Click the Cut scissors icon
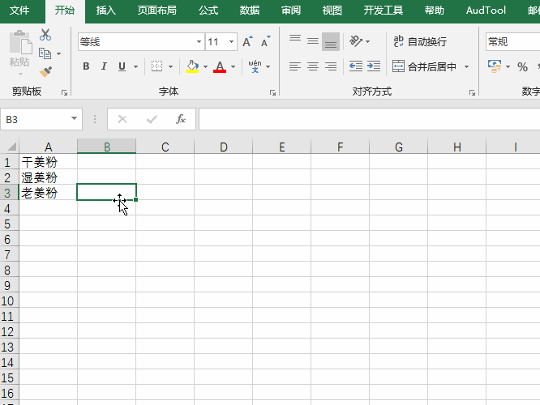The height and width of the screenshot is (405, 540). (45, 35)
